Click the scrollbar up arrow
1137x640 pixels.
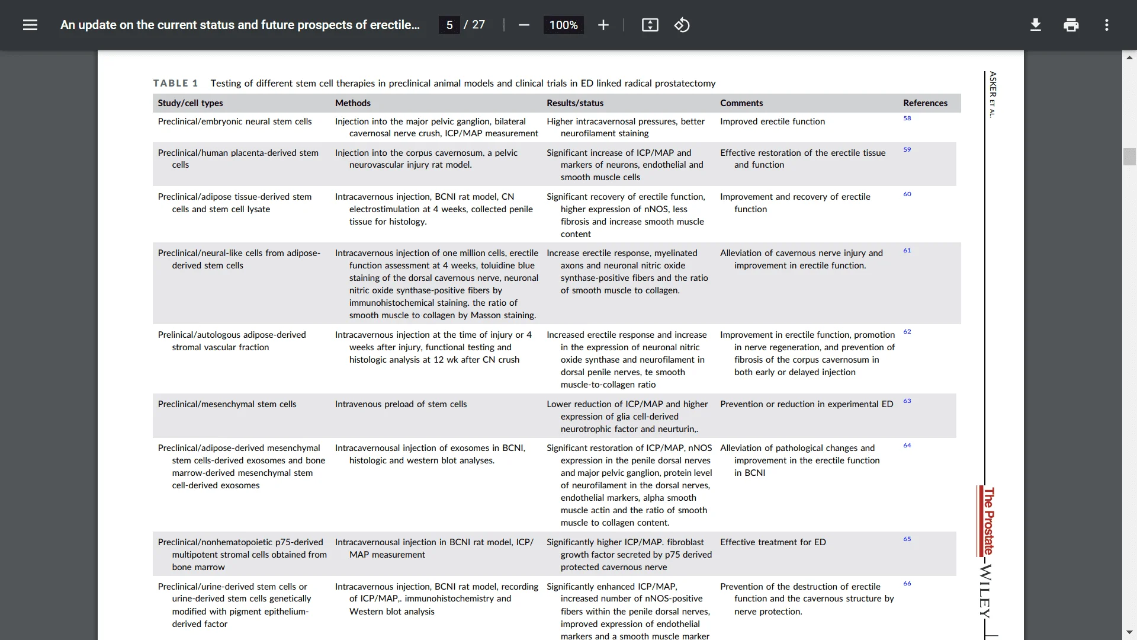click(x=1129, y=57)
